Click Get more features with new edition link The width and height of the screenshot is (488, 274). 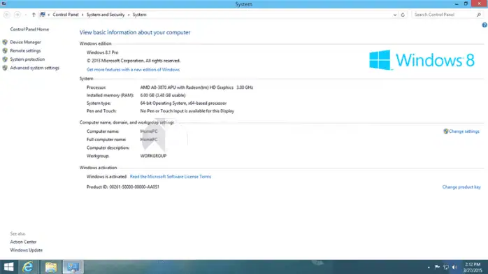133,70
